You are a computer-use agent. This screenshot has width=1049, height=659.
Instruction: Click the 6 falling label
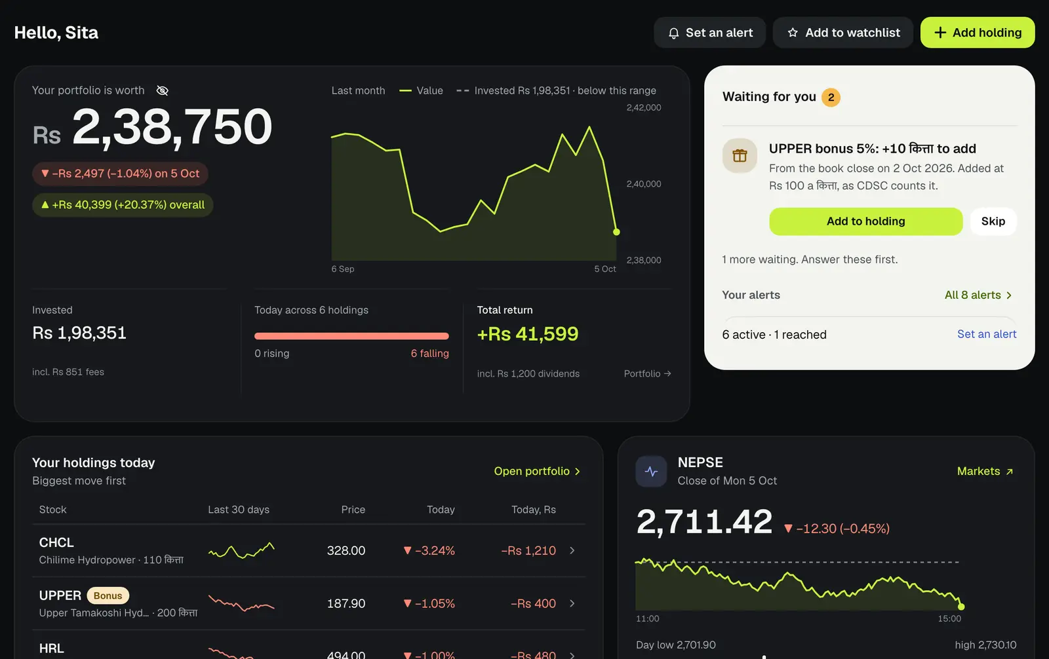pyautogui.click(x=429, y=353)
